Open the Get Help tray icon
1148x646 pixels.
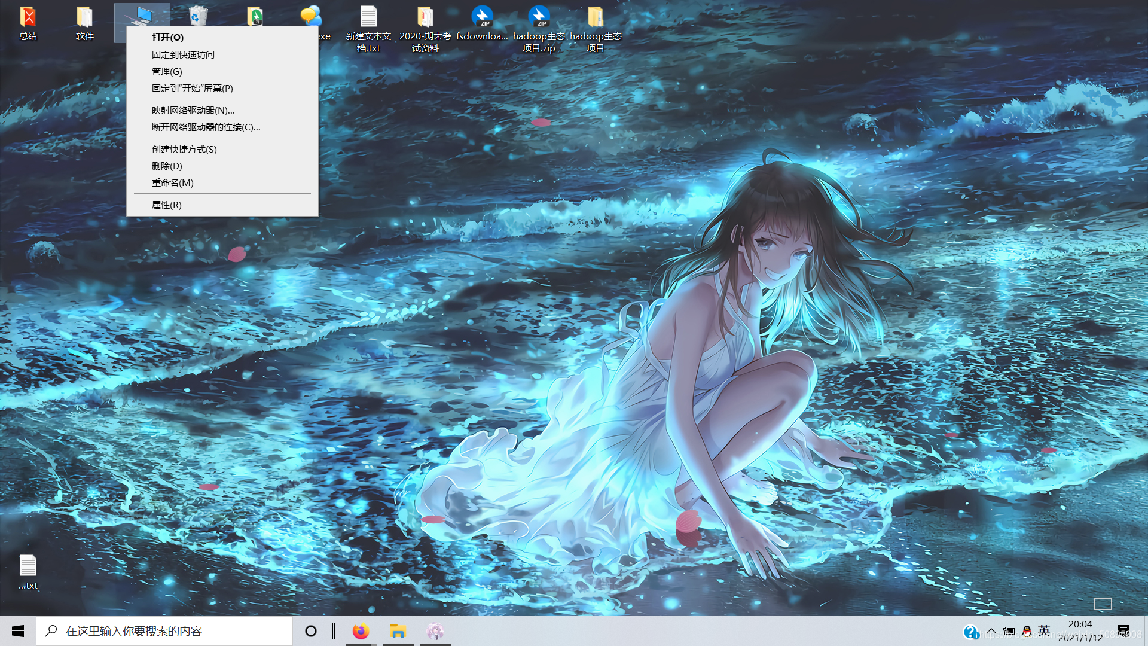pos(971,632)
